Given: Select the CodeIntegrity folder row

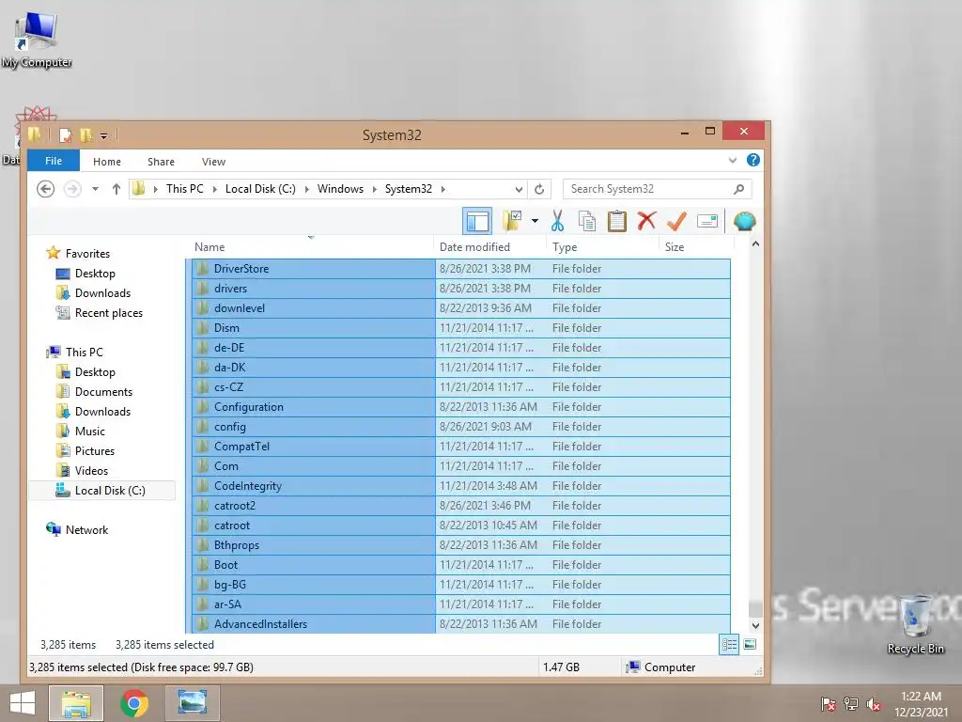Looking at the screenshot, I should [x=460, y=486].
